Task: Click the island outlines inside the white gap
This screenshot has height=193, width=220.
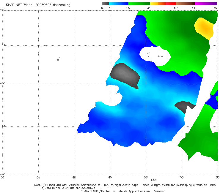Action: (155, 55)
